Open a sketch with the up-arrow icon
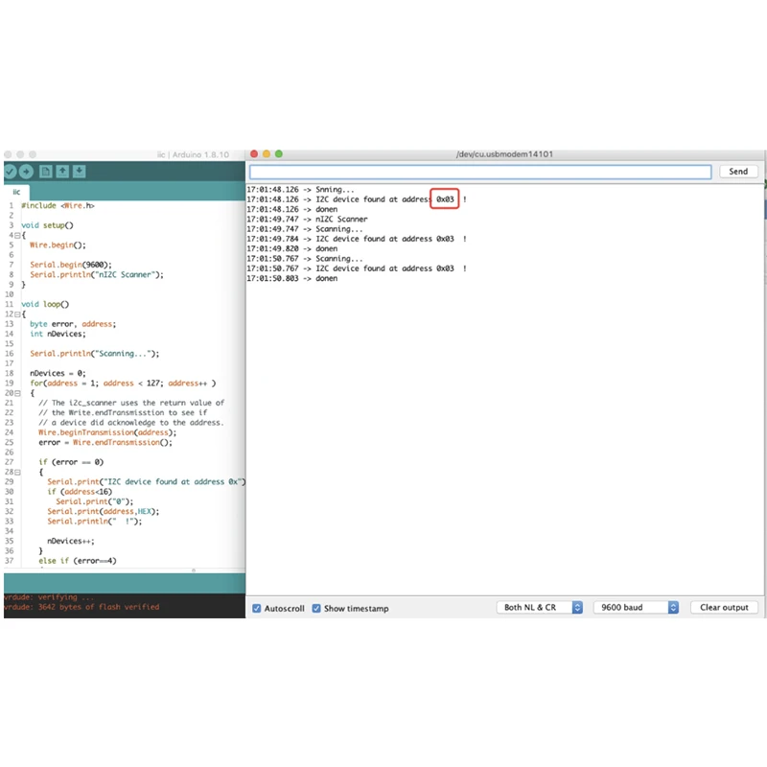The width and height of the screenshot is (767, 767). pos(62,172)
